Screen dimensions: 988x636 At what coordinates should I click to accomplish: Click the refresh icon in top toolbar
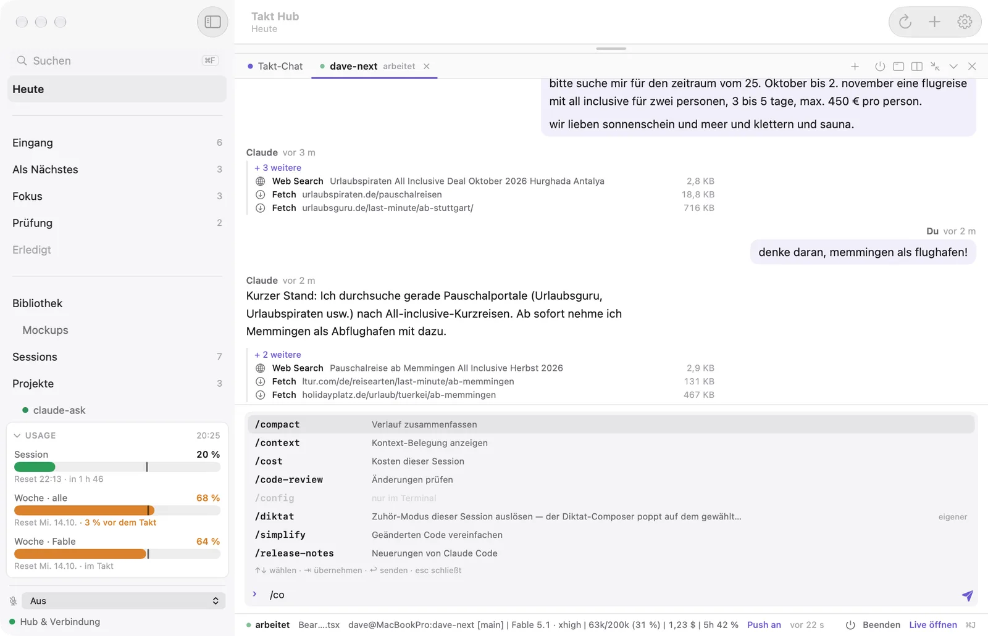click(905, 22)
